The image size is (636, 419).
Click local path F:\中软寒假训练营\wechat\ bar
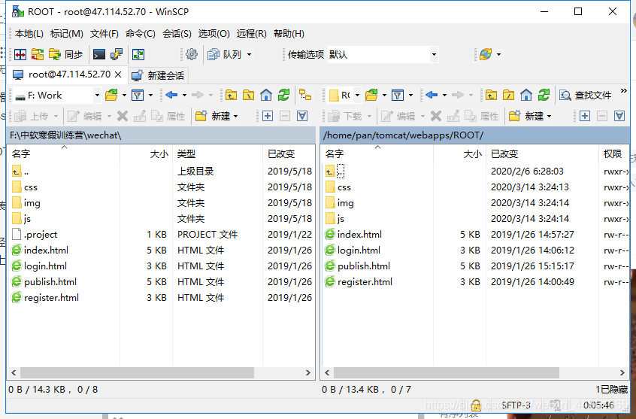coord(162,135)
